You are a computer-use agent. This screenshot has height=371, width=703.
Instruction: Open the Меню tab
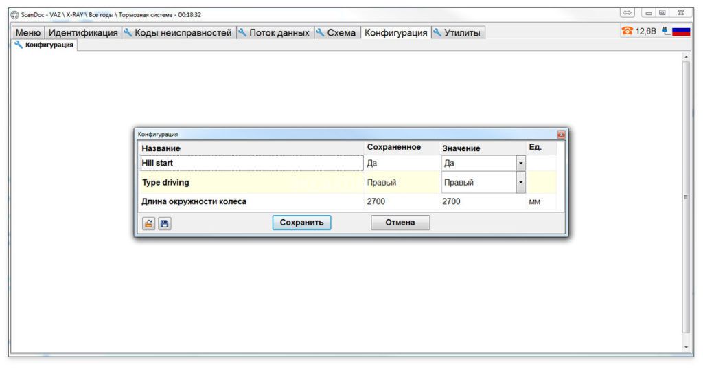(x=28, y=32)
